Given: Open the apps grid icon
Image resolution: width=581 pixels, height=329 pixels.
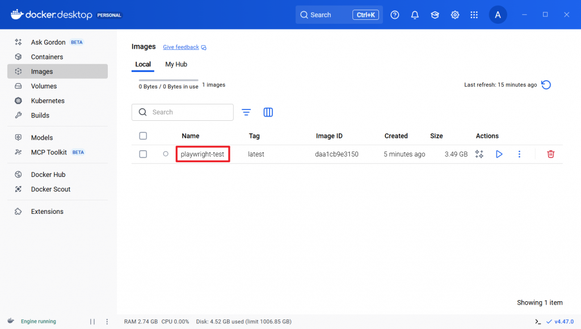Looking at the screenshot, I should 474,15.
